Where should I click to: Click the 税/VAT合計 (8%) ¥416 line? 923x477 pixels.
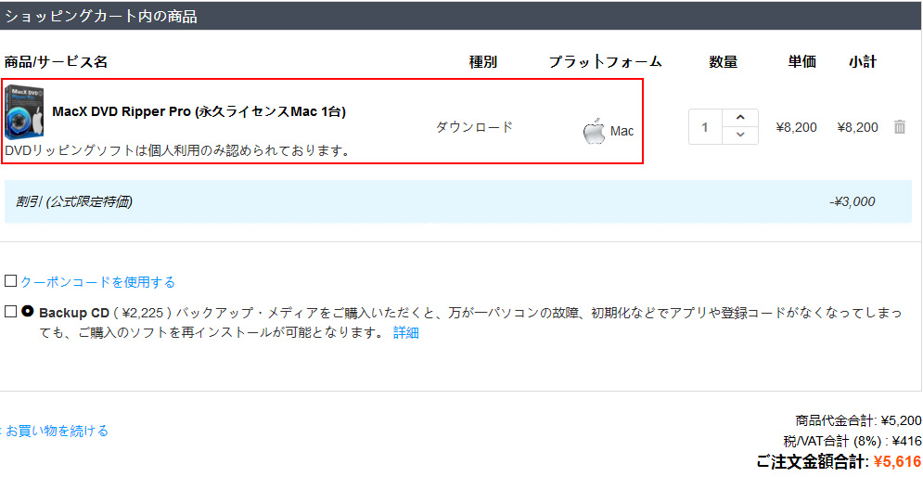(852, 441)
